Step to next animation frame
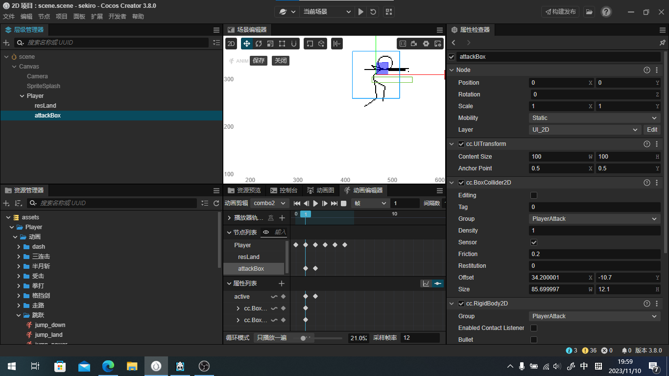The image size is (669, 376). (x=325, y=203)
